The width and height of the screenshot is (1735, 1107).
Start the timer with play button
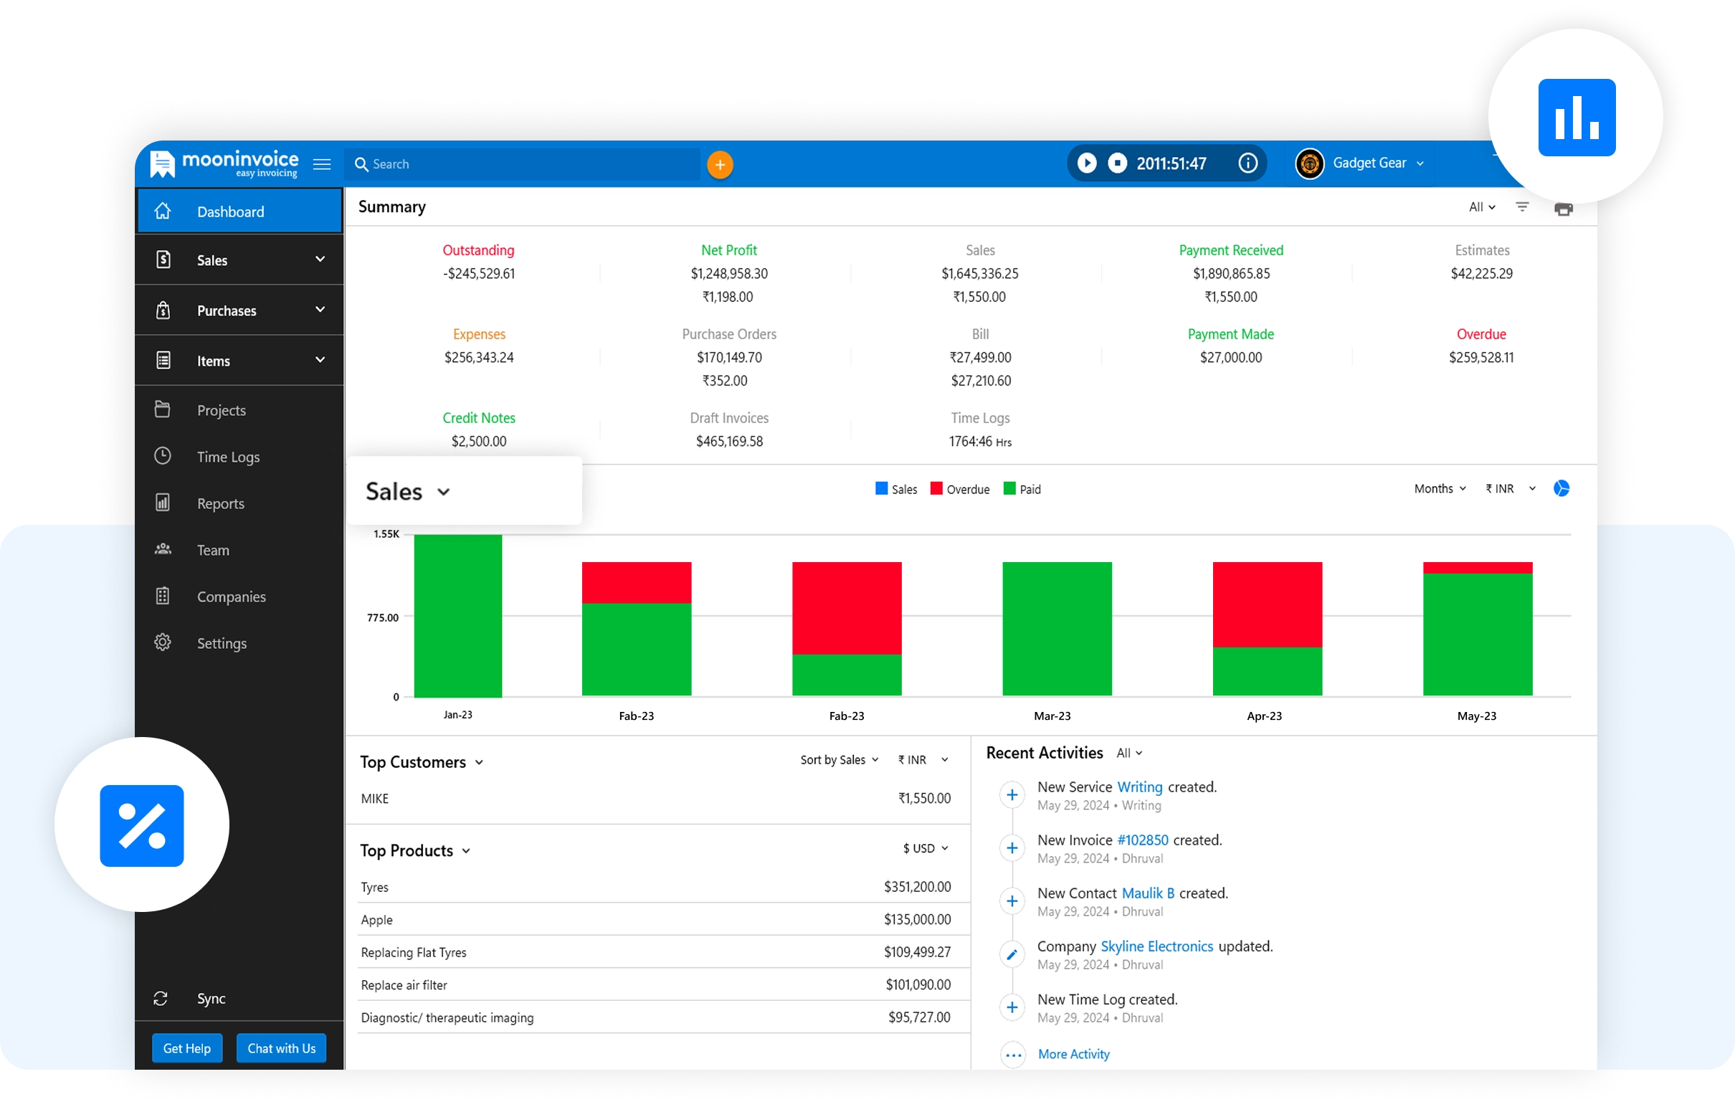pyautogui.click(x=1087, y=163)
